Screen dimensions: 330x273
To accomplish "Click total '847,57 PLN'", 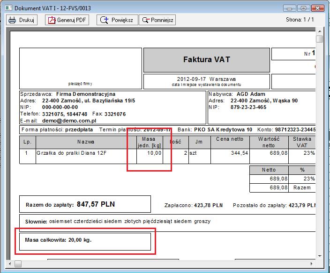I will (x=96, y=204).
